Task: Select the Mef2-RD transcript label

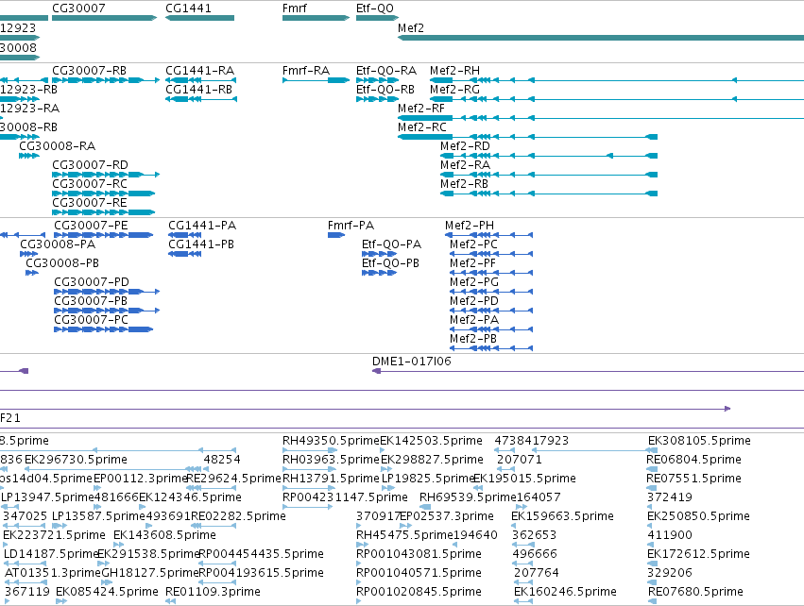Action: click(x=465, y=146)
